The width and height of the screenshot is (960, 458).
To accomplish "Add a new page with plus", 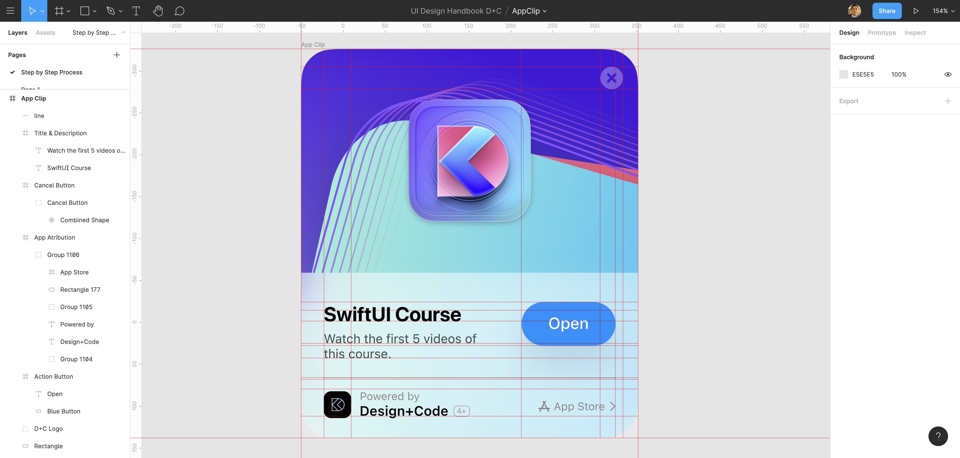I will tap(117, 55).
